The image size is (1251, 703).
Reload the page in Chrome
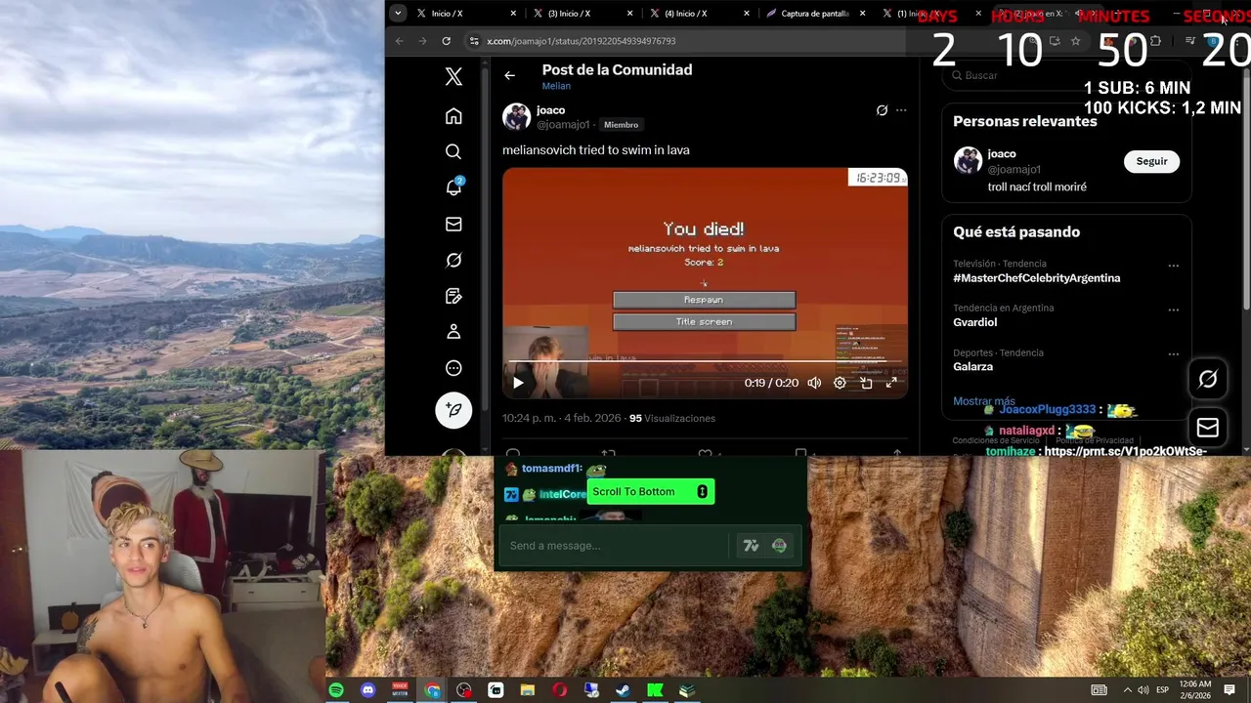click(447, 41)
